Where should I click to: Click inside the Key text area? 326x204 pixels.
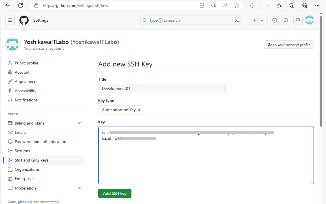click(x=206, y=162)
